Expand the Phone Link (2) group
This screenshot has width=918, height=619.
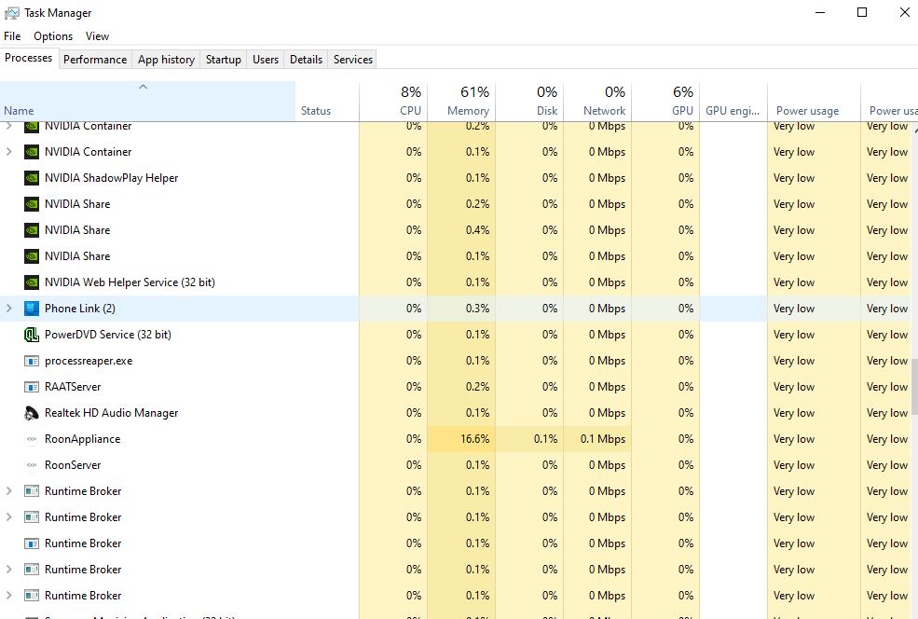[x=8, y=308]
